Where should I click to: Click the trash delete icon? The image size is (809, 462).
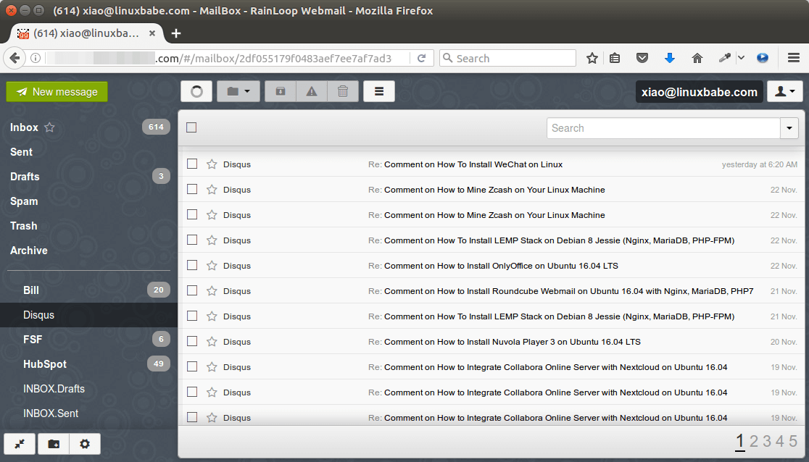[x=343, y=91]
